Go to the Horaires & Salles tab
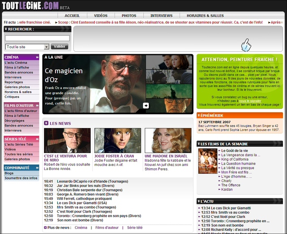Viewport: 287px width, 234px height. (205, 16)
